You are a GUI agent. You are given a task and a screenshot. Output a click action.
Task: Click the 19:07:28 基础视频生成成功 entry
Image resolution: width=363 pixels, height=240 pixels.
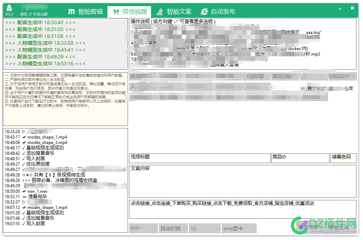coord(34,213)
